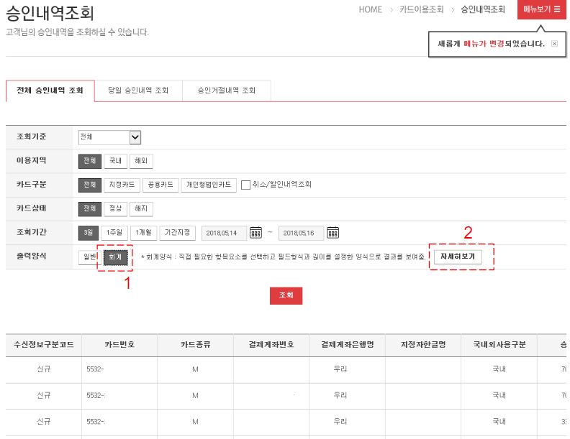Image resolution: width=570 pixels, height=439 pixels.
Task: Select 지정카드 card type
Action: click(122, 185)
